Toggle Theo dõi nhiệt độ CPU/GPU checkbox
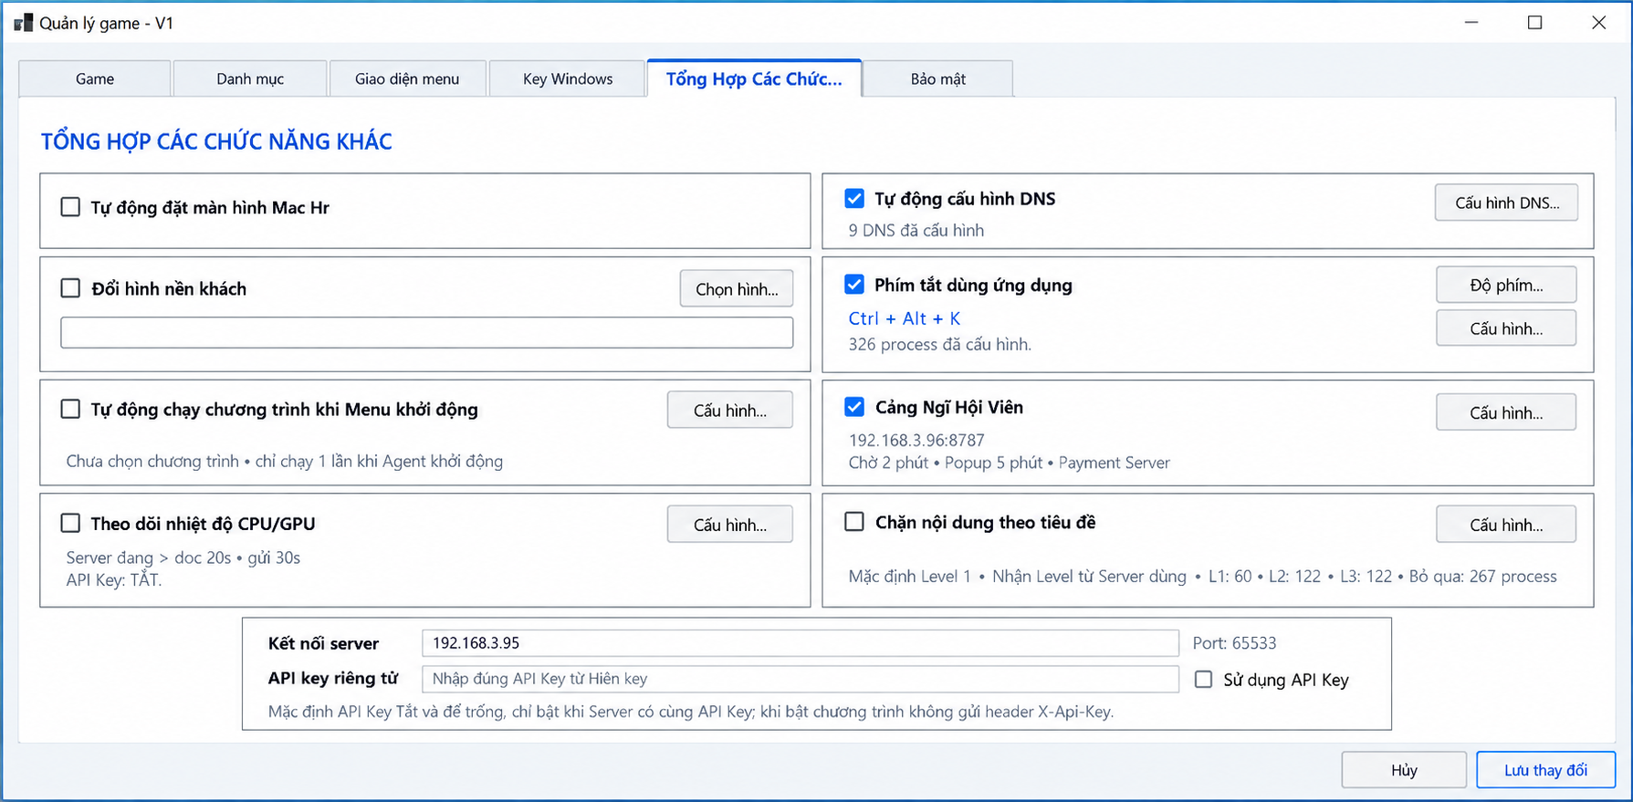Image resolution: width=1633 pixels, height=802 pixels. [70, 523]
